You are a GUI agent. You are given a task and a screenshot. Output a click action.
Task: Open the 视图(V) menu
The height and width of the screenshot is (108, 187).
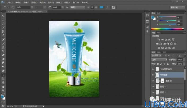[x=67, y=2]
